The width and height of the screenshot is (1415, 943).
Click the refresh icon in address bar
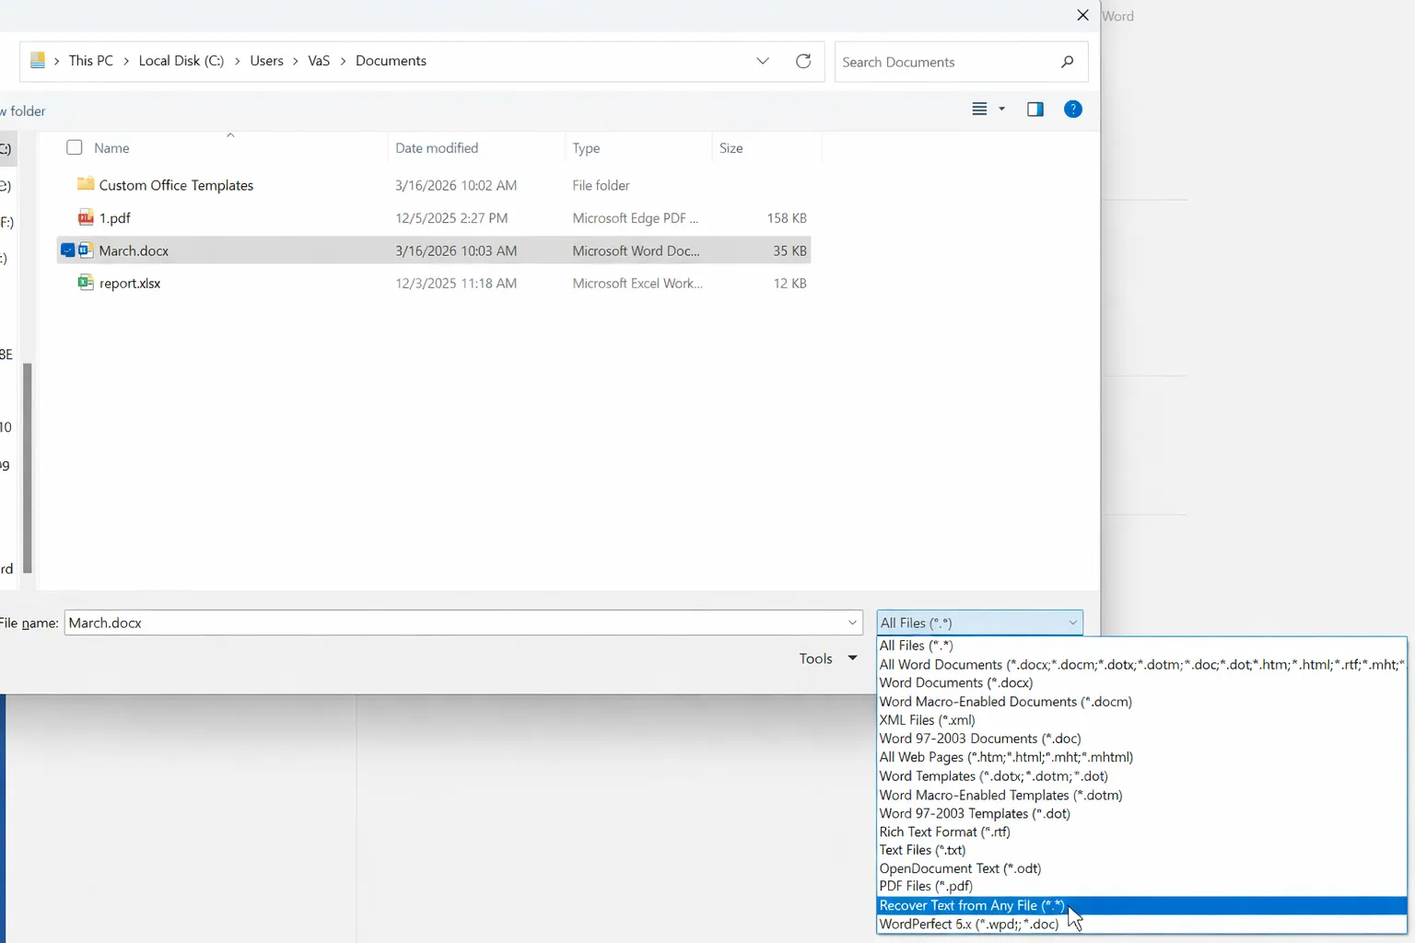pyautogui.click(x=803, y=61)
